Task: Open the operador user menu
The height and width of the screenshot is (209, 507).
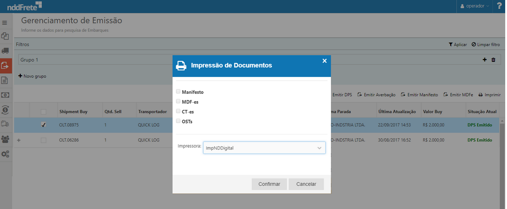Action: (x=475, y=6)
